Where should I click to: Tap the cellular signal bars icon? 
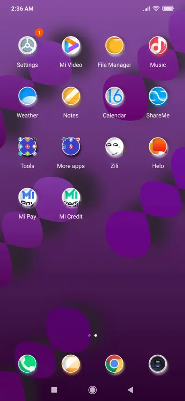[147, 9]
